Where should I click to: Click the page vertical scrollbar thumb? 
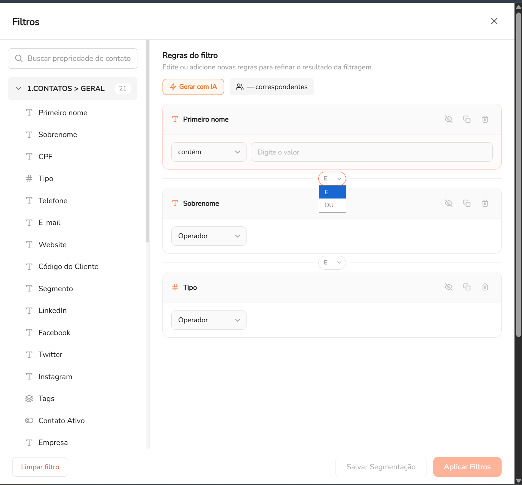518,175
